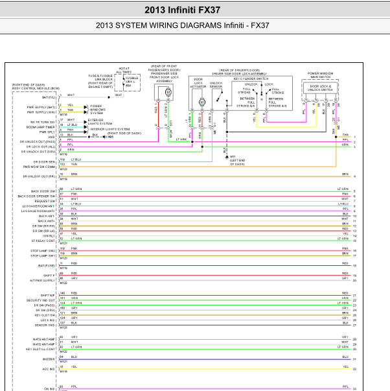Click the M95 ground symbol near right side of dash
390x391 pixels.
click(x=104, y=137)
